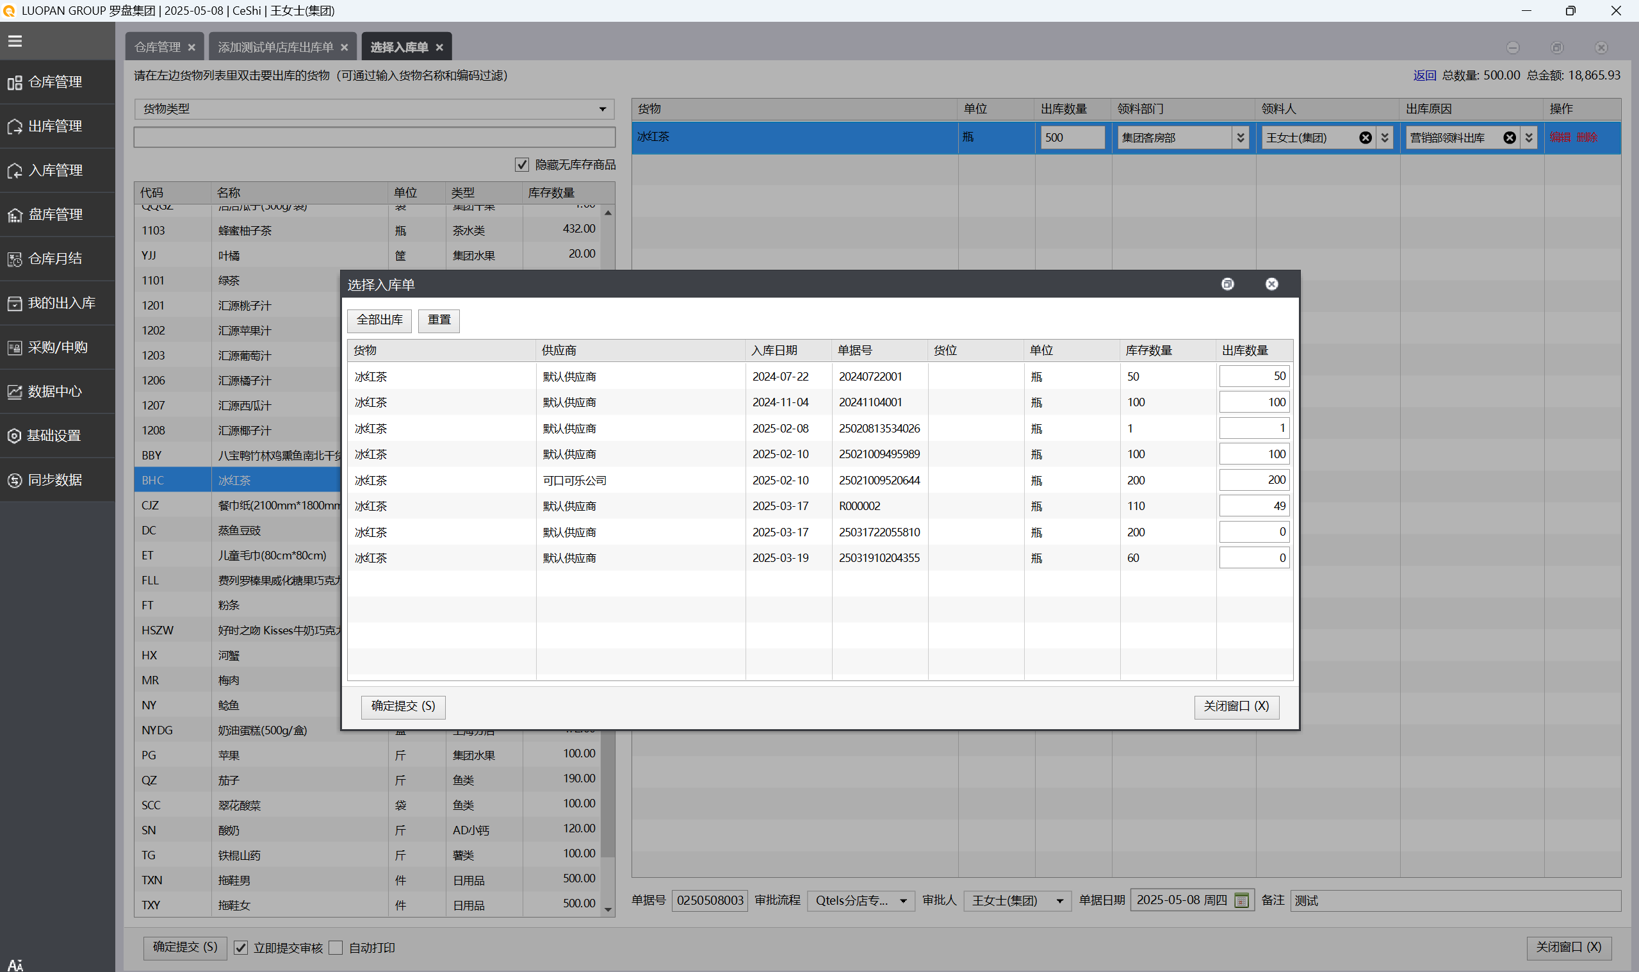The width and height of the screenshot is (1639, 972).
Task: Click goods list scrollbar down arrow
Action: [x=608, y=910]
